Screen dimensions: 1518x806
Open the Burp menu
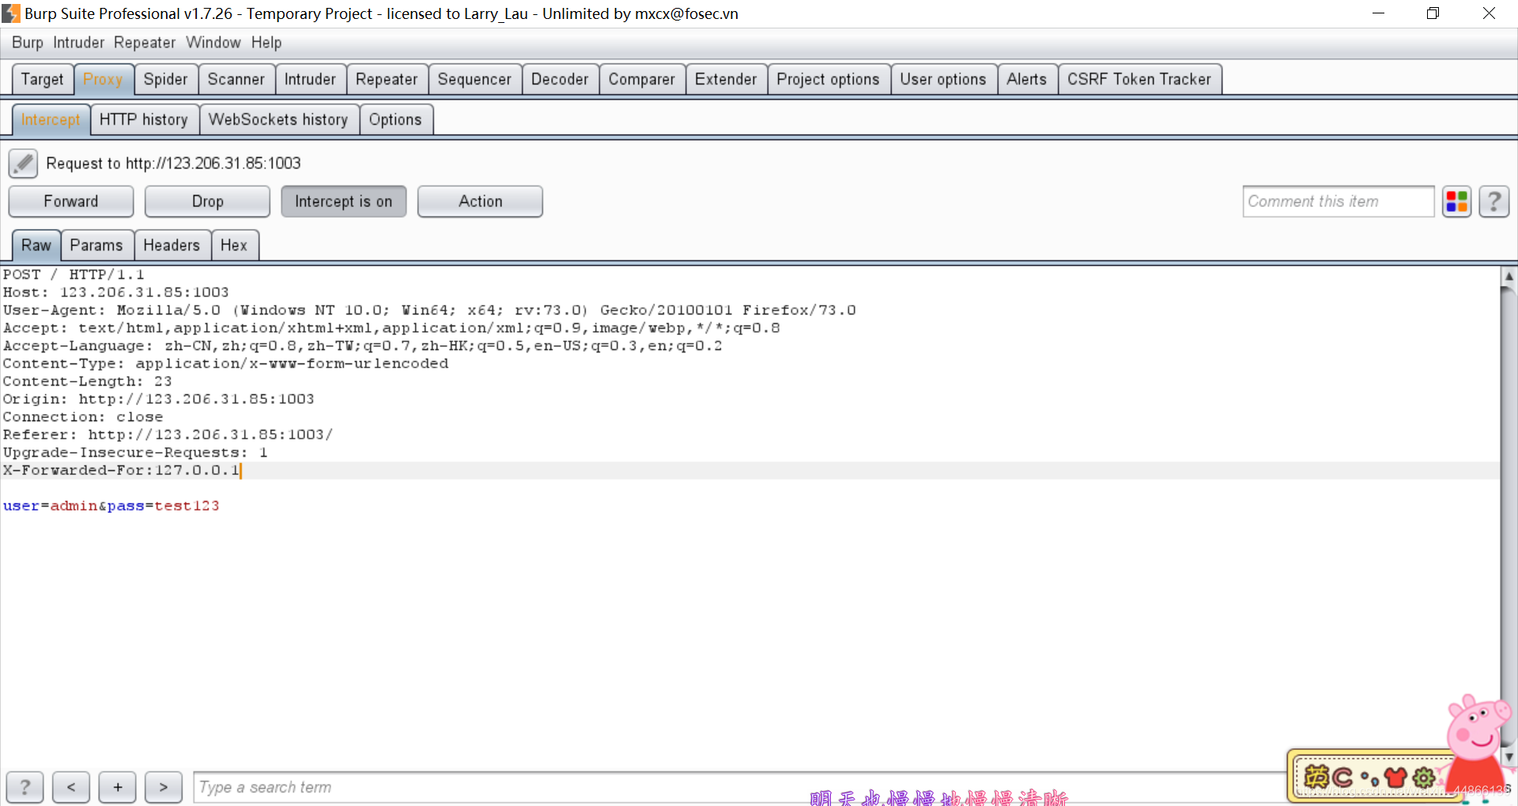(28, 43)
